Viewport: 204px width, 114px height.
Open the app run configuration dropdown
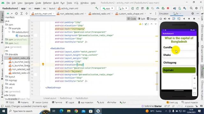click(108, 9)
